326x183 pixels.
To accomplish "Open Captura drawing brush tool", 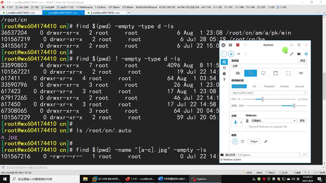I will tap(292, 54).
